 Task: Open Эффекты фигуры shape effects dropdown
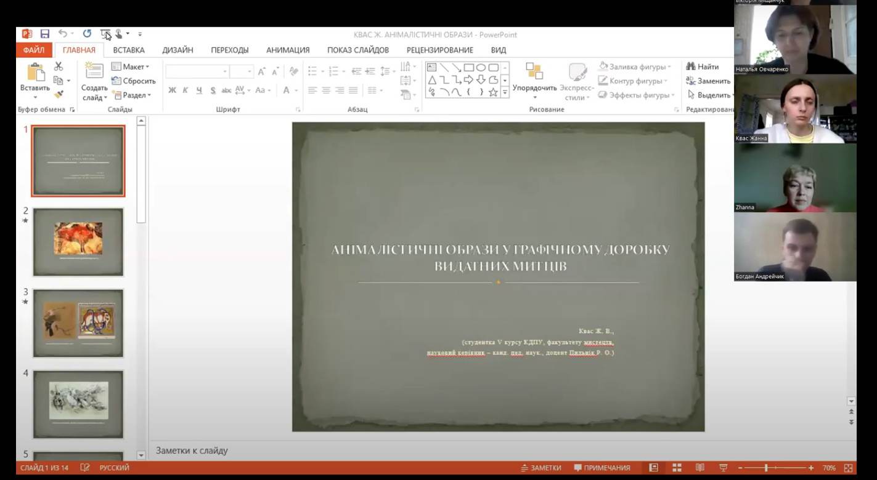point(637,95)
